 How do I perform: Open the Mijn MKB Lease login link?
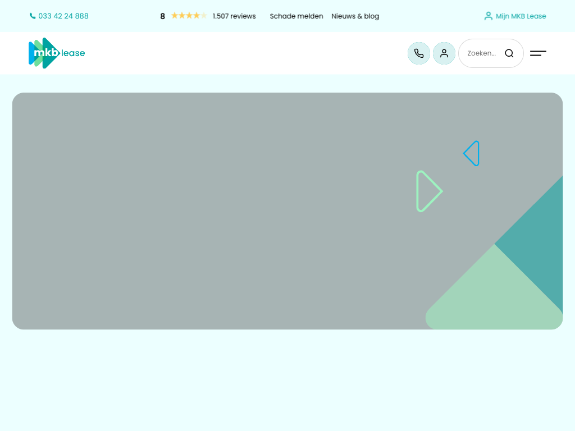click(x=521, y=16)
